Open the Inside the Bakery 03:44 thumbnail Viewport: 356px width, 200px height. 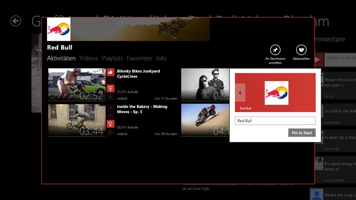point(77,120)
